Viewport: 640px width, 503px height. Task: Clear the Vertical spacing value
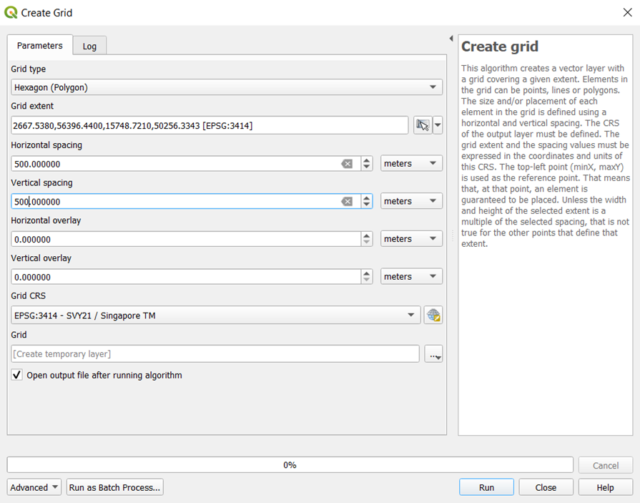pyautogui.click(x=347, y=202)
